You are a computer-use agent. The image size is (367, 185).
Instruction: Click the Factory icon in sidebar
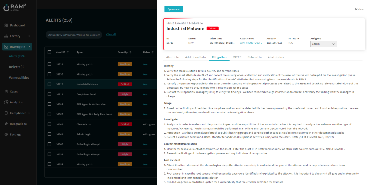[x=6, y=36]
